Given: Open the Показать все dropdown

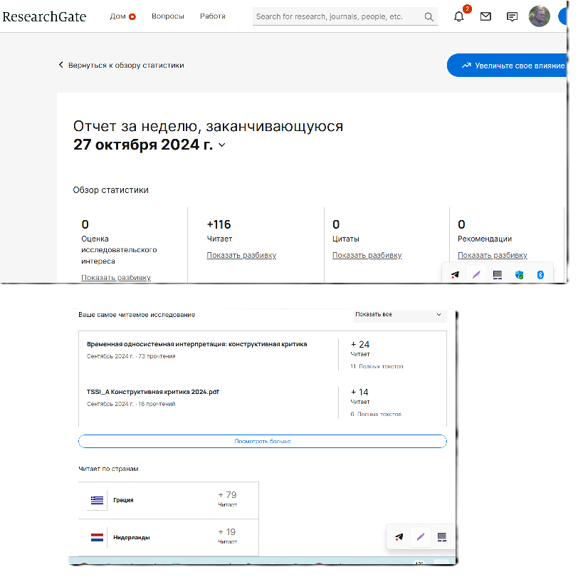Looking at the screenshot, I should 399,315.
